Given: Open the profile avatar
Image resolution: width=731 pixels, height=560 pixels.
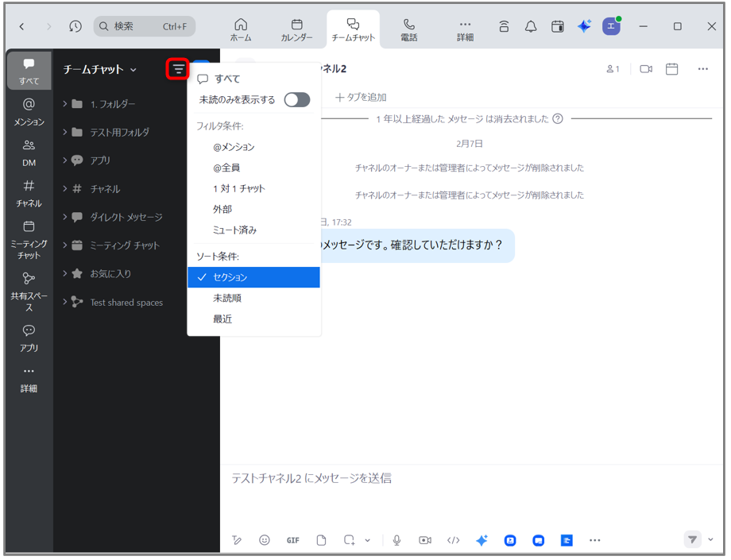Looking at the screenshot, I should [611, 26].
